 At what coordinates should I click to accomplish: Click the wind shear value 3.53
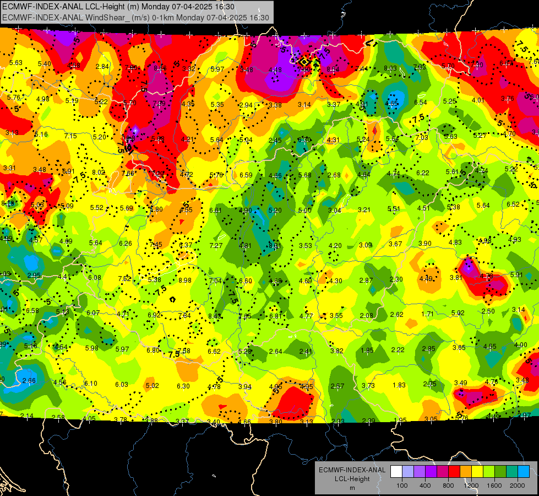(305, 245)
